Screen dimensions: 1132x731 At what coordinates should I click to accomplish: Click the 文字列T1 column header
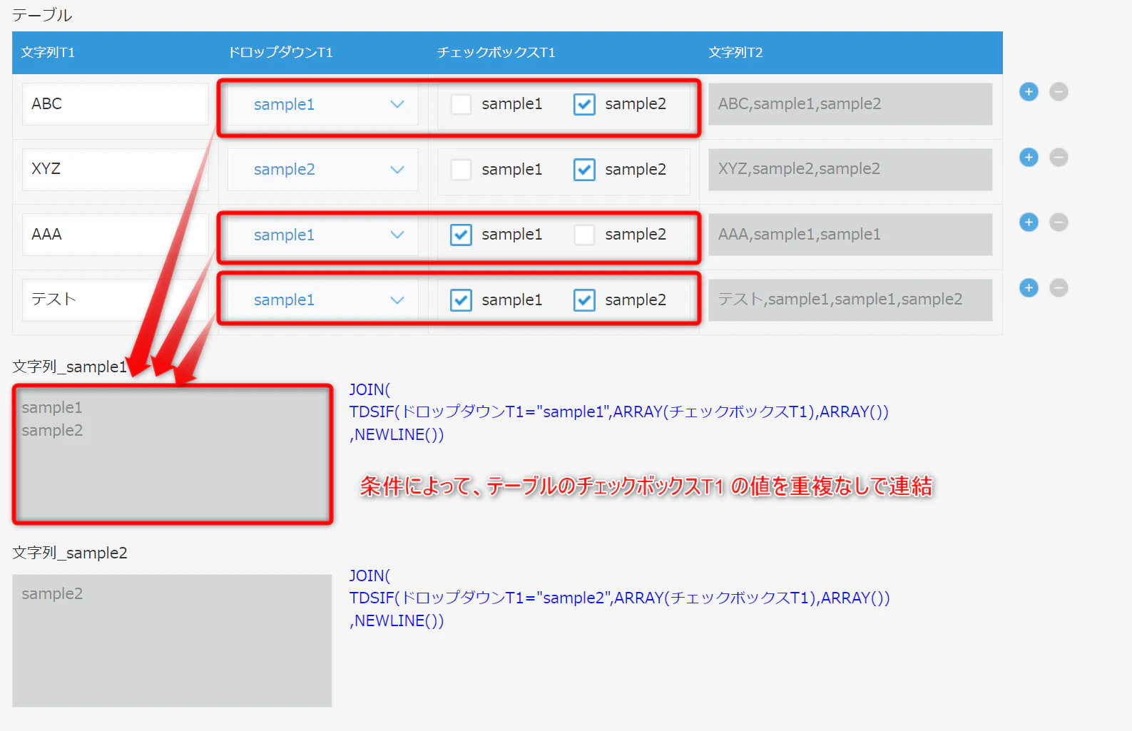tap(48, 53)
